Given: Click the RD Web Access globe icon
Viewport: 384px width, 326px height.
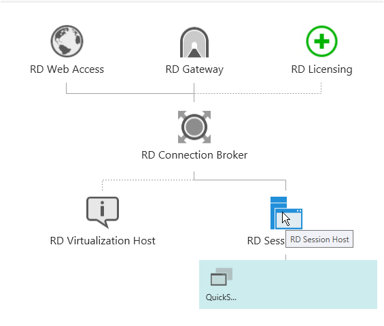Looking at the screenshot, I should 67,42.
